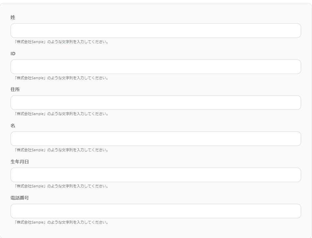Image resolution: width=312 pixels, height=238 pixels.
Task: Click helper text below 生年月日 field
Action: [x=61, y=186]
